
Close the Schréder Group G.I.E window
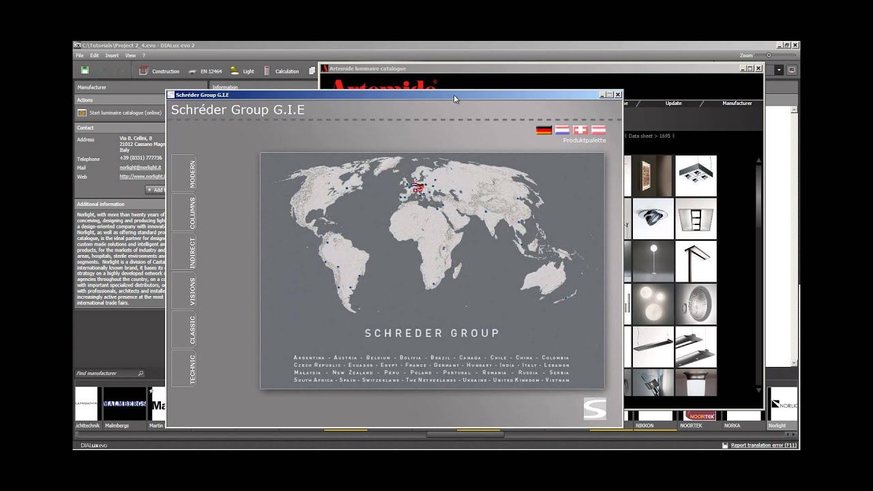(x=618, y=95)
